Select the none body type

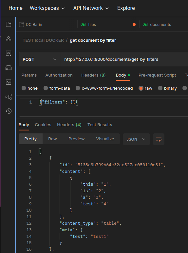point(24,88)
